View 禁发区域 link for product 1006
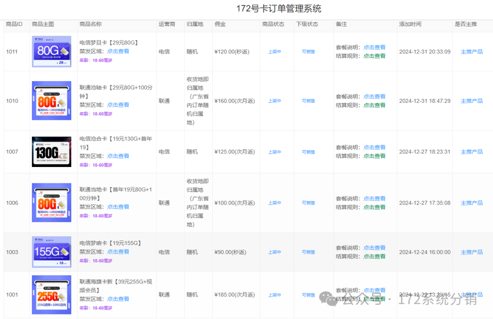 [118, 207]
